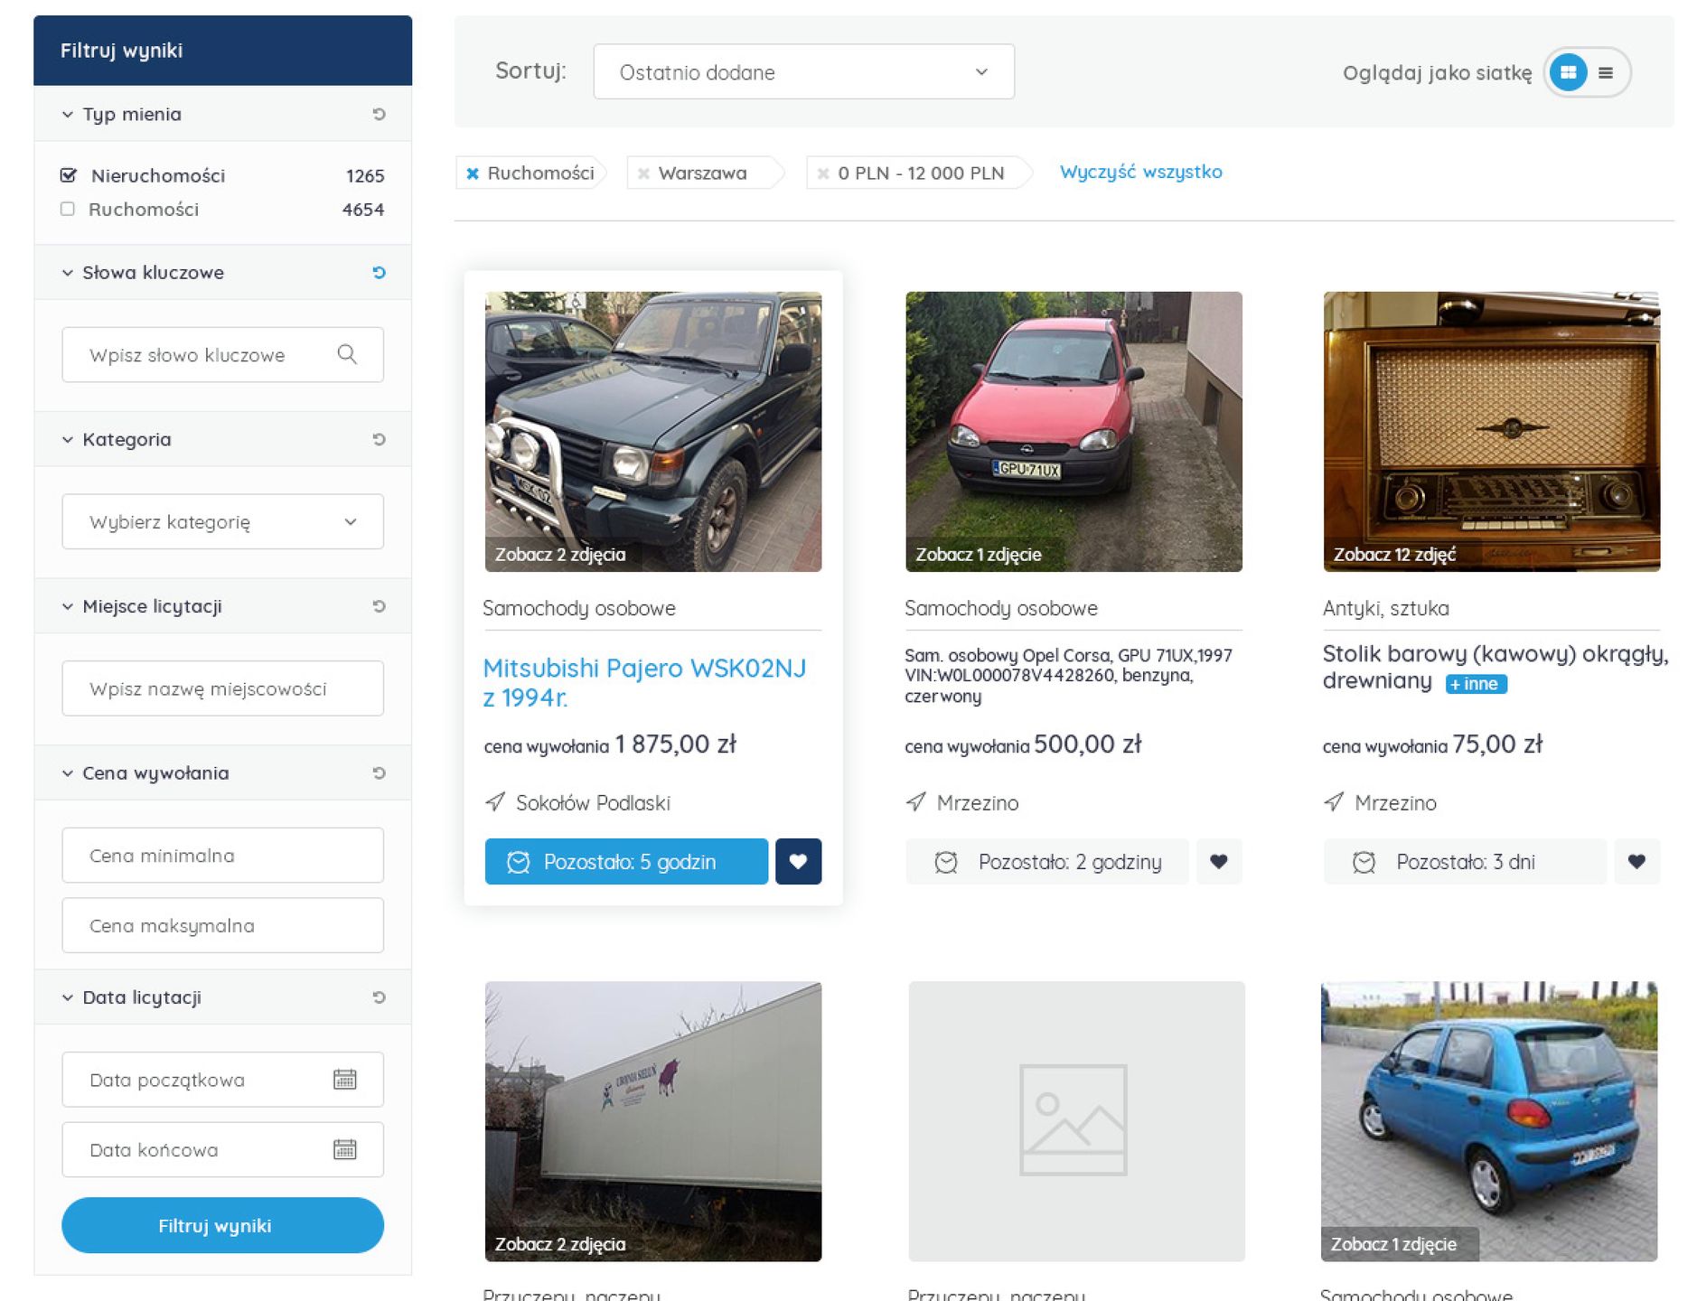Reset the Cena wywołania filter
The width and height of the screenshot is (1697, 1301).
379,773
